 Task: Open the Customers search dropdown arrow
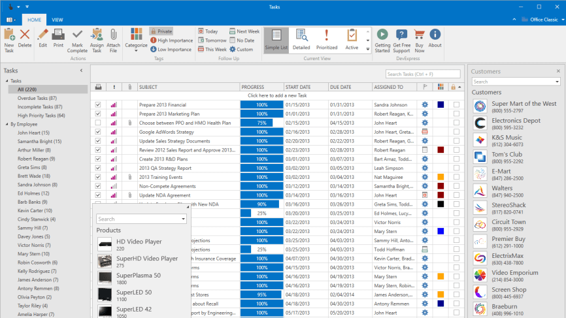557,82
